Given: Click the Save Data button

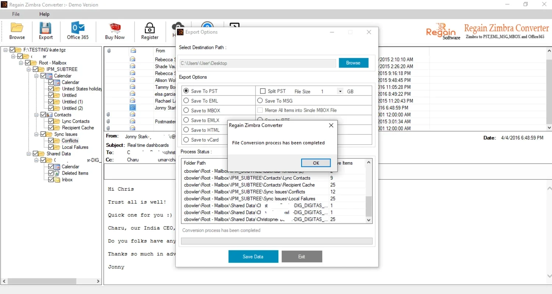Looking at the screenshot, I should (x=253, y=257).
